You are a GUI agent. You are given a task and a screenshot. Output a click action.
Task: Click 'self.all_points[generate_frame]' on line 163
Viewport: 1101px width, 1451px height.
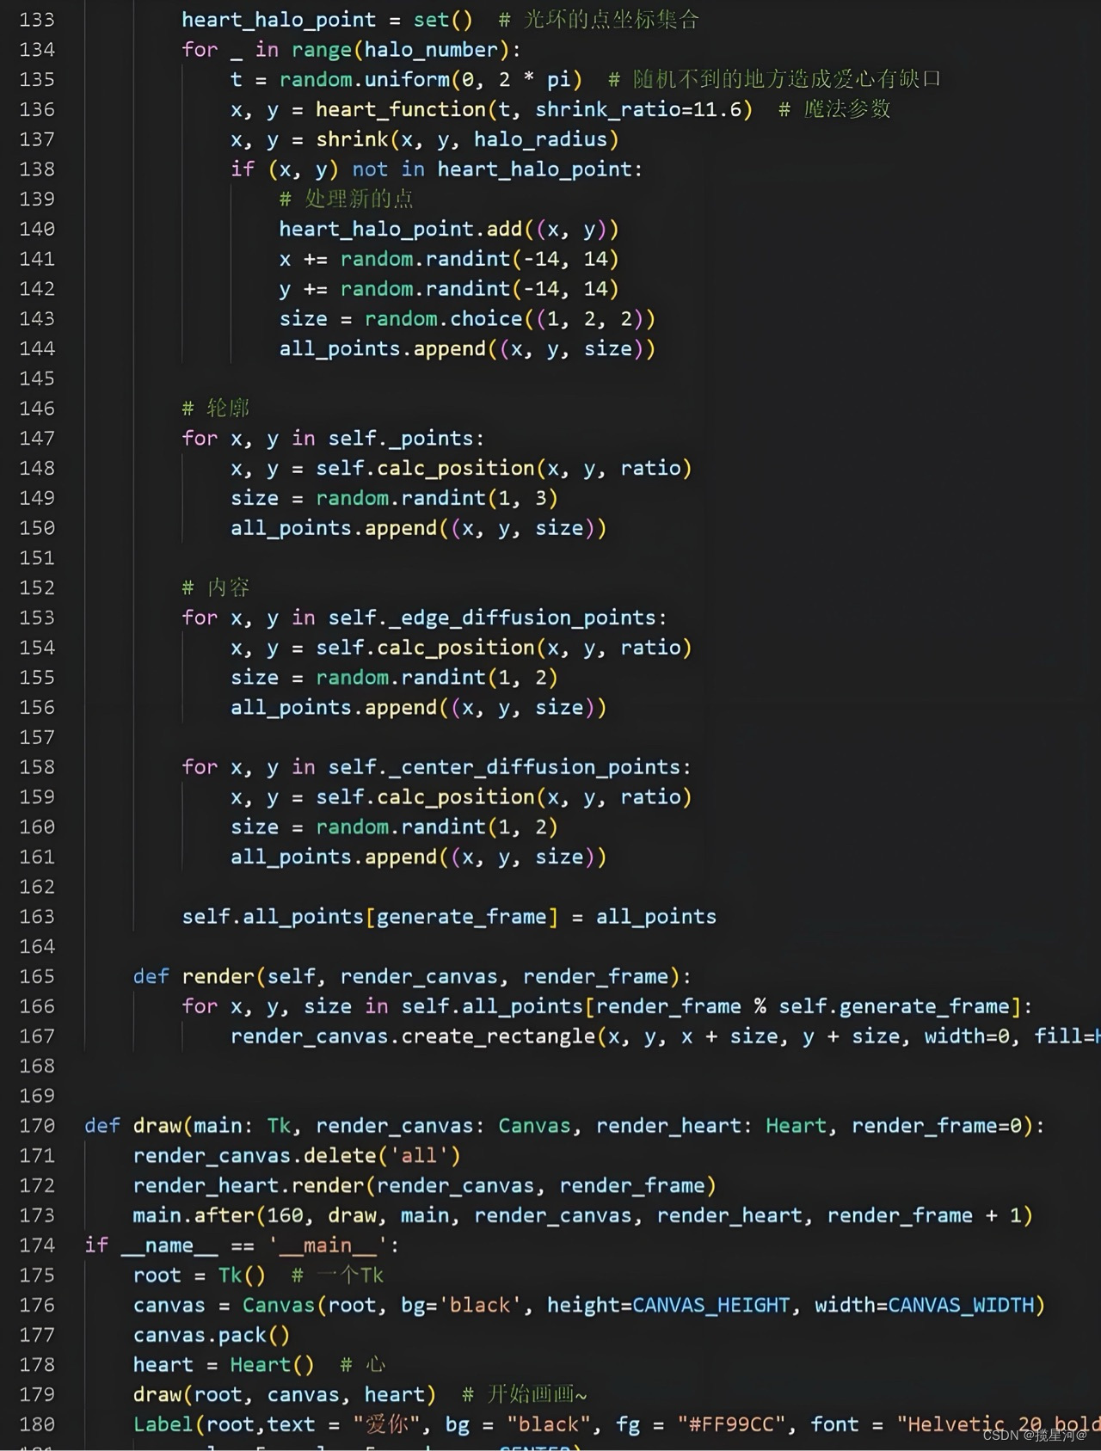point(370,916)
